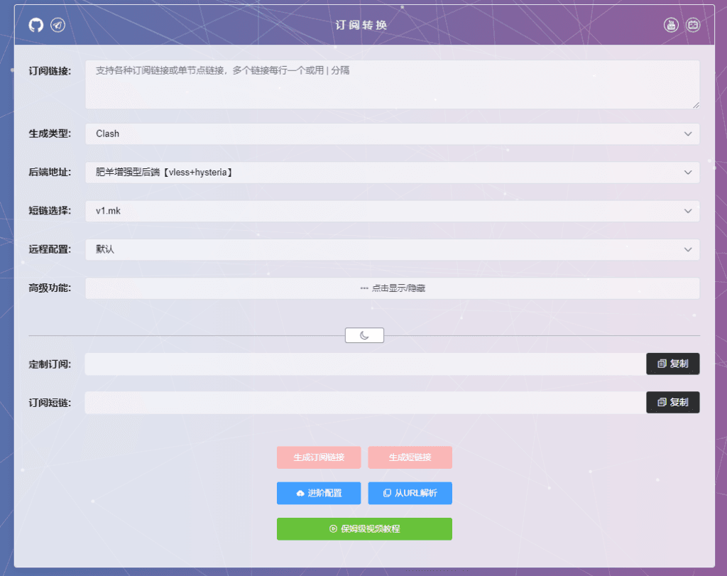
Task: Show advanced options via 点击显示/隐藏
Action: coord(392,288)
